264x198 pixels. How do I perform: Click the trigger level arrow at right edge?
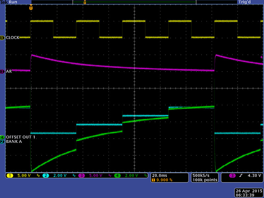point(262,57)
